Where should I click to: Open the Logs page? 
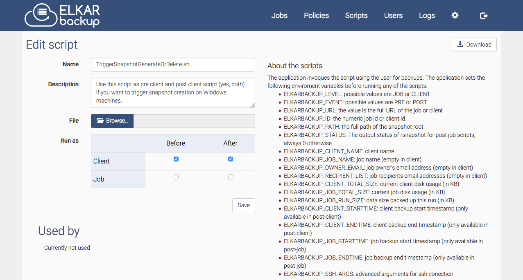coord(427,16)
